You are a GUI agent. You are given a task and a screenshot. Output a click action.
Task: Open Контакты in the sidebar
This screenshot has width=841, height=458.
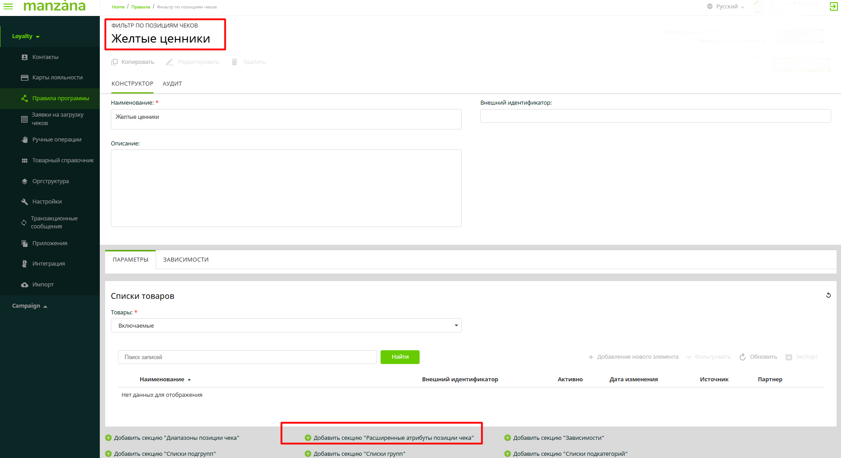[45, 57]
